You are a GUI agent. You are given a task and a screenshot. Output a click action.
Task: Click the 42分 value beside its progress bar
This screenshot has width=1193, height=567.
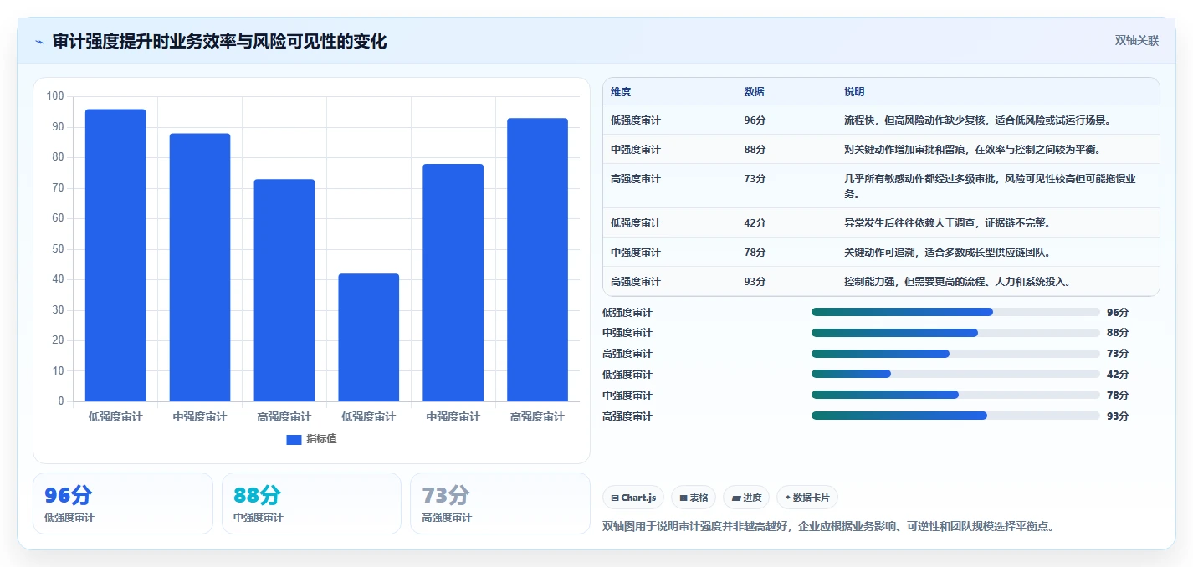tap(1118, 375)
